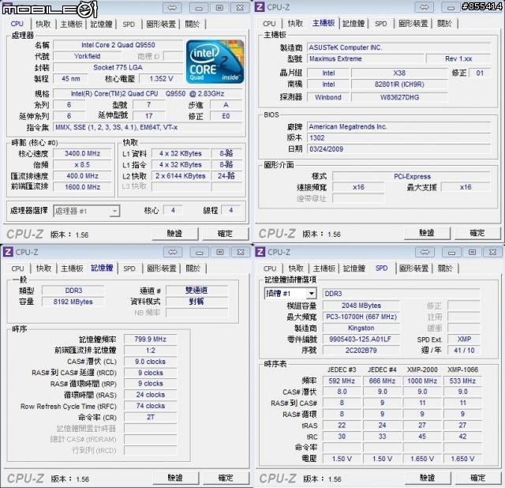Click the 2T command rate value
This screenshot has width=505, height=488.
tap(151, 417)
